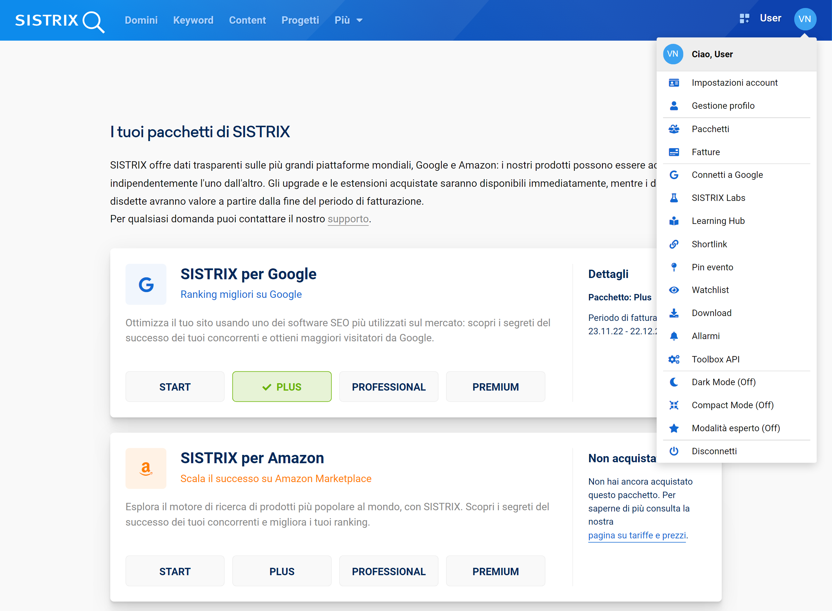
Task: Open the Content navigation tab
Action: pyautogui.click(x=247, y=20)
